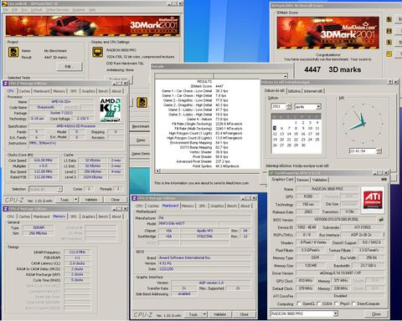Click the question mark next to Bus Interface
402x321 pixels.
(x=384, y=235)
